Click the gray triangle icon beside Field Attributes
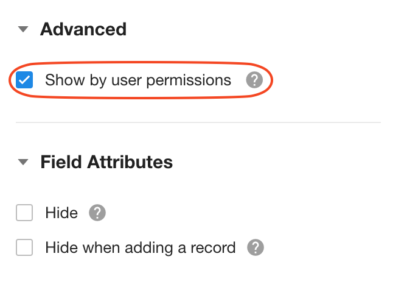The width and height of the screenshot is (404, 301). click(23, 163)
